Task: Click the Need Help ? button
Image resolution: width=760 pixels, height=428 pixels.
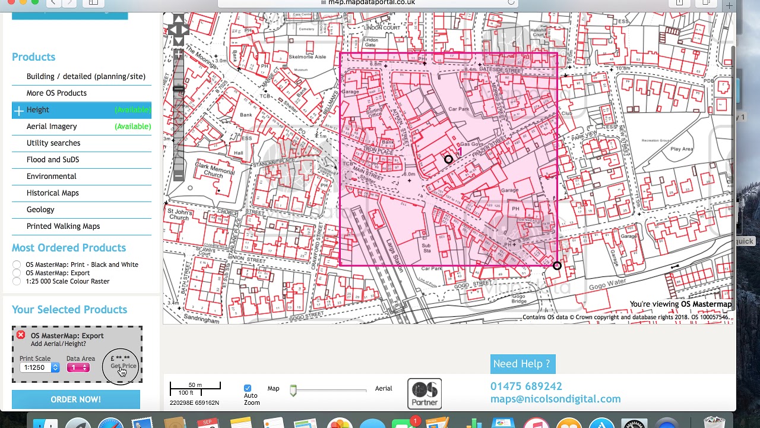Action: pyautogui.click(x=522, y=364)
